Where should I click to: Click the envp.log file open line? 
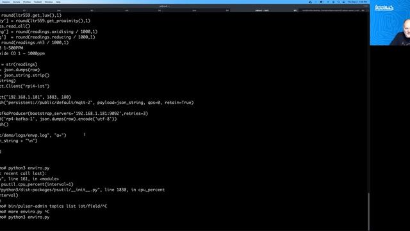33,135
